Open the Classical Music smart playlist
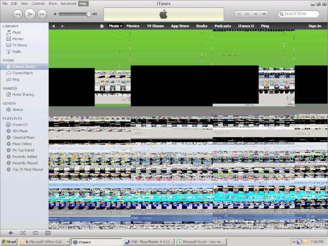The width and height of the screenshot is (328, 246). point(24,137)
